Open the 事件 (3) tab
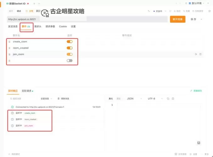The width and height of the screenshot is (213, 157). coord(26,26)
